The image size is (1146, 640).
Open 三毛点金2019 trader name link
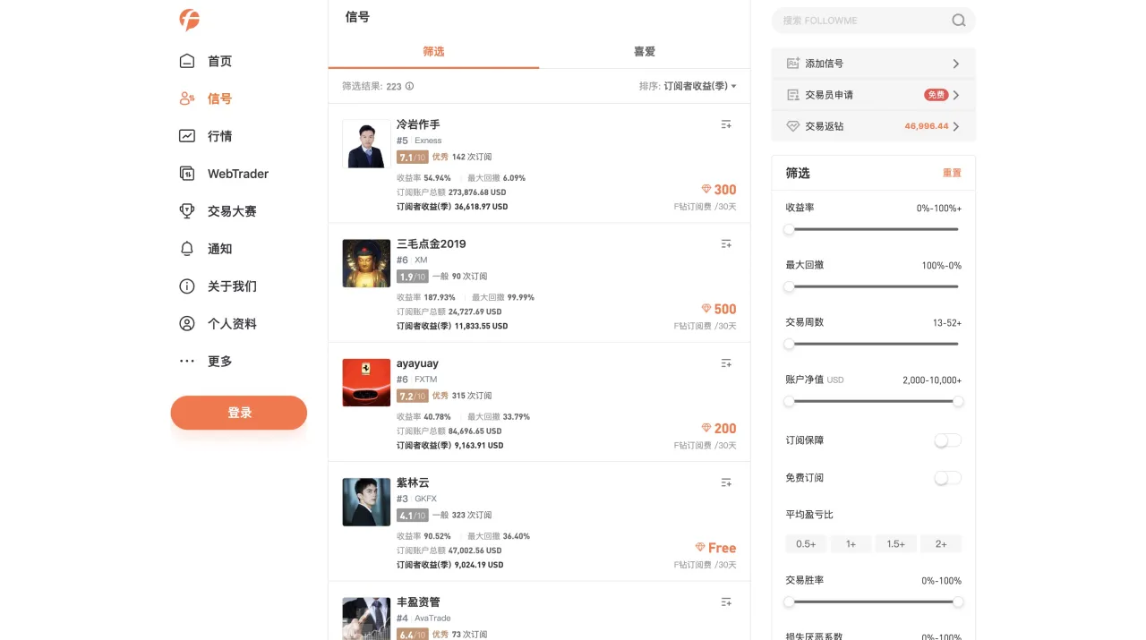(432, 243)
